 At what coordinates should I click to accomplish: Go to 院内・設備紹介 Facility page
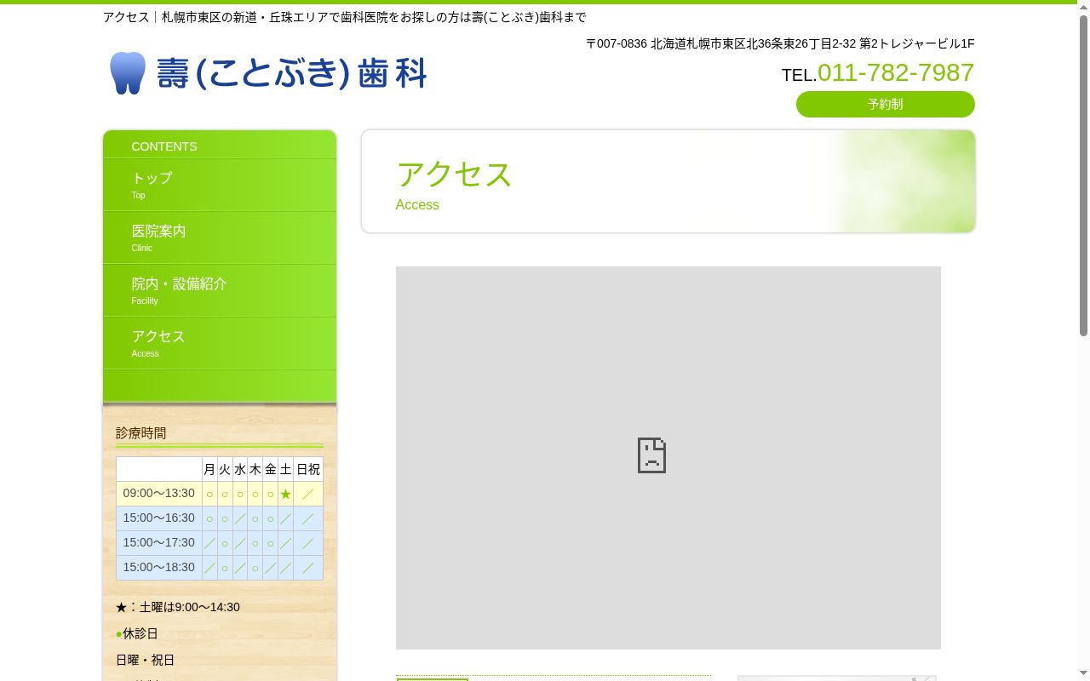220,290
